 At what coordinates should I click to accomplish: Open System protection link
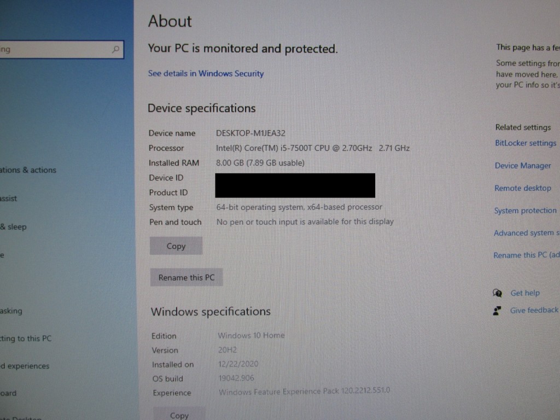pyautogui.click(x=525, y=211)
